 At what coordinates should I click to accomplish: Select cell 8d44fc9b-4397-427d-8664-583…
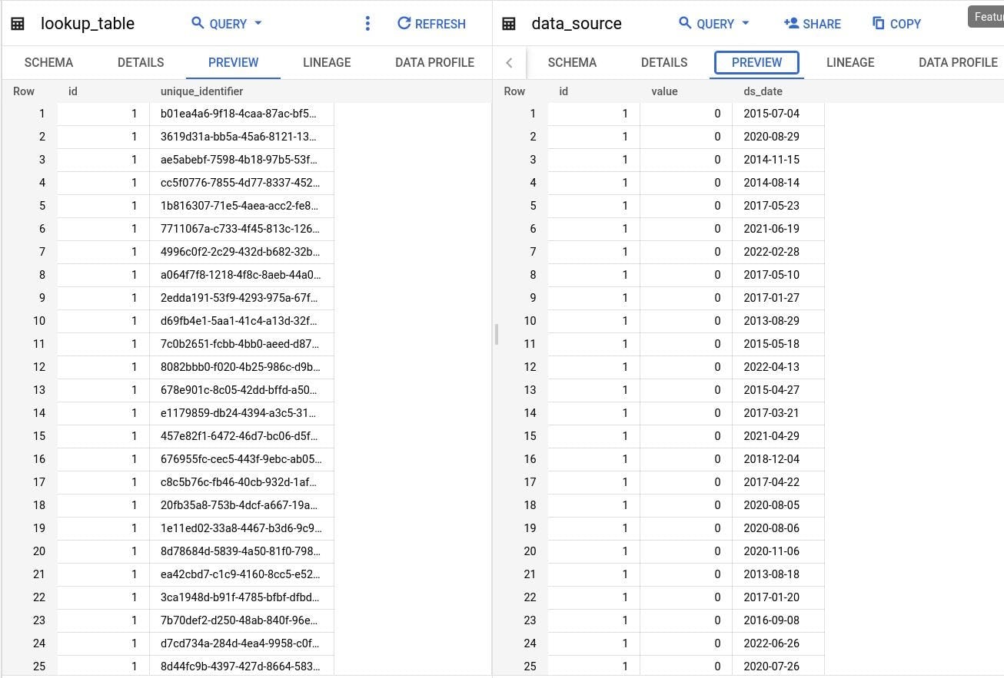point(241,666)
